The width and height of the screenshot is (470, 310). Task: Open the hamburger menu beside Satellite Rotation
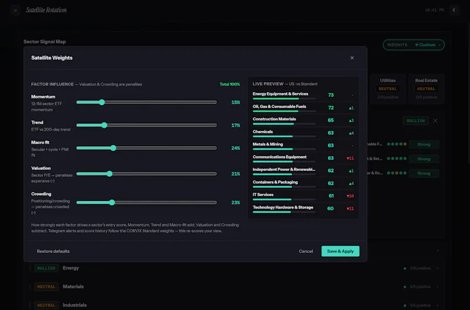tap(15, 10)
